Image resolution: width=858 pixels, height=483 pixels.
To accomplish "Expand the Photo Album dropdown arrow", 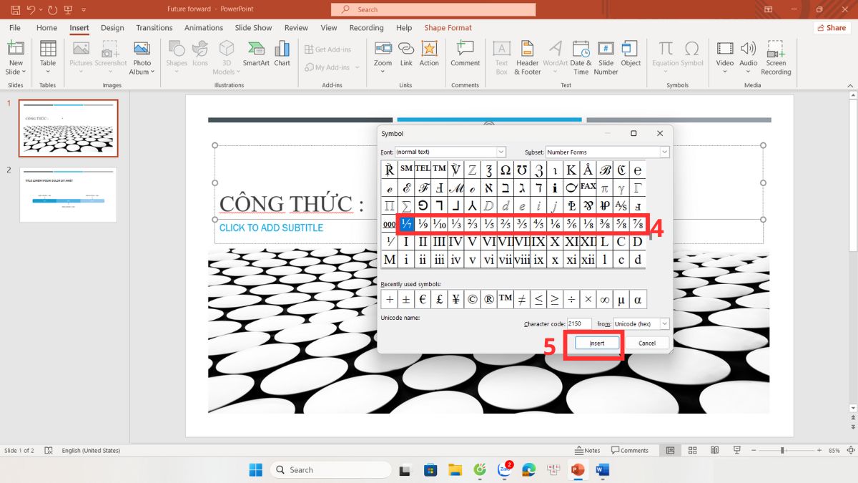I will coord(152,72).
